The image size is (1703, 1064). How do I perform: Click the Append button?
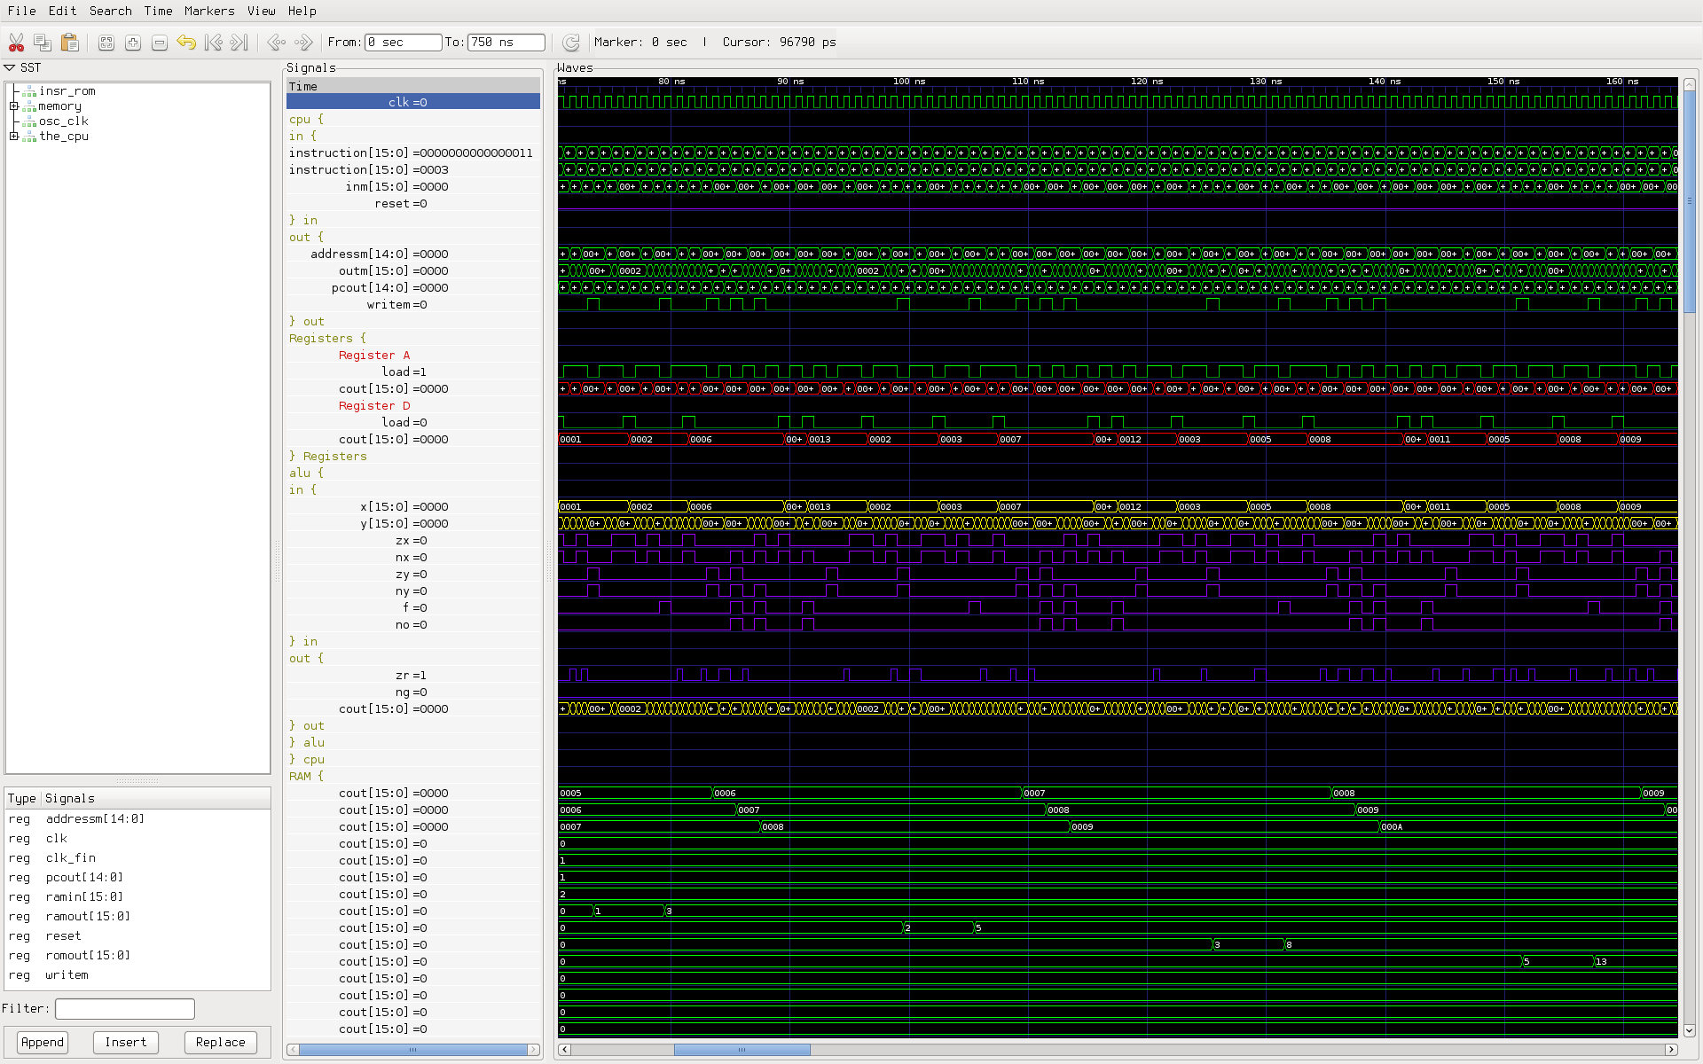(42, 1042)
